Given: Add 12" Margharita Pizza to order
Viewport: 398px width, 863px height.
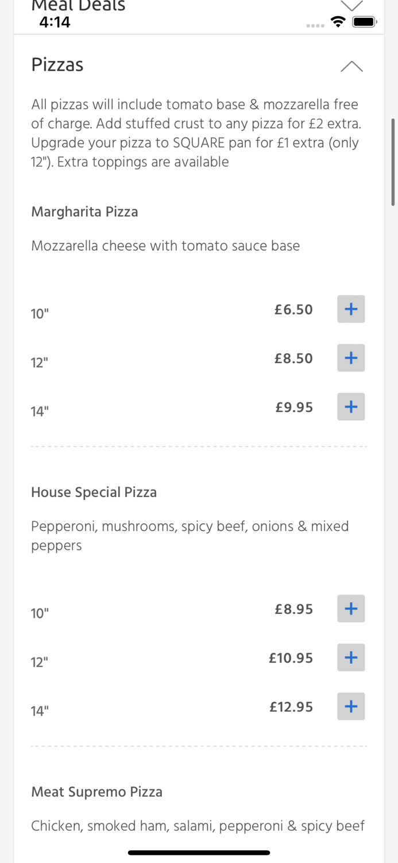Looking at the screenshot, I should tap(350, 358).
